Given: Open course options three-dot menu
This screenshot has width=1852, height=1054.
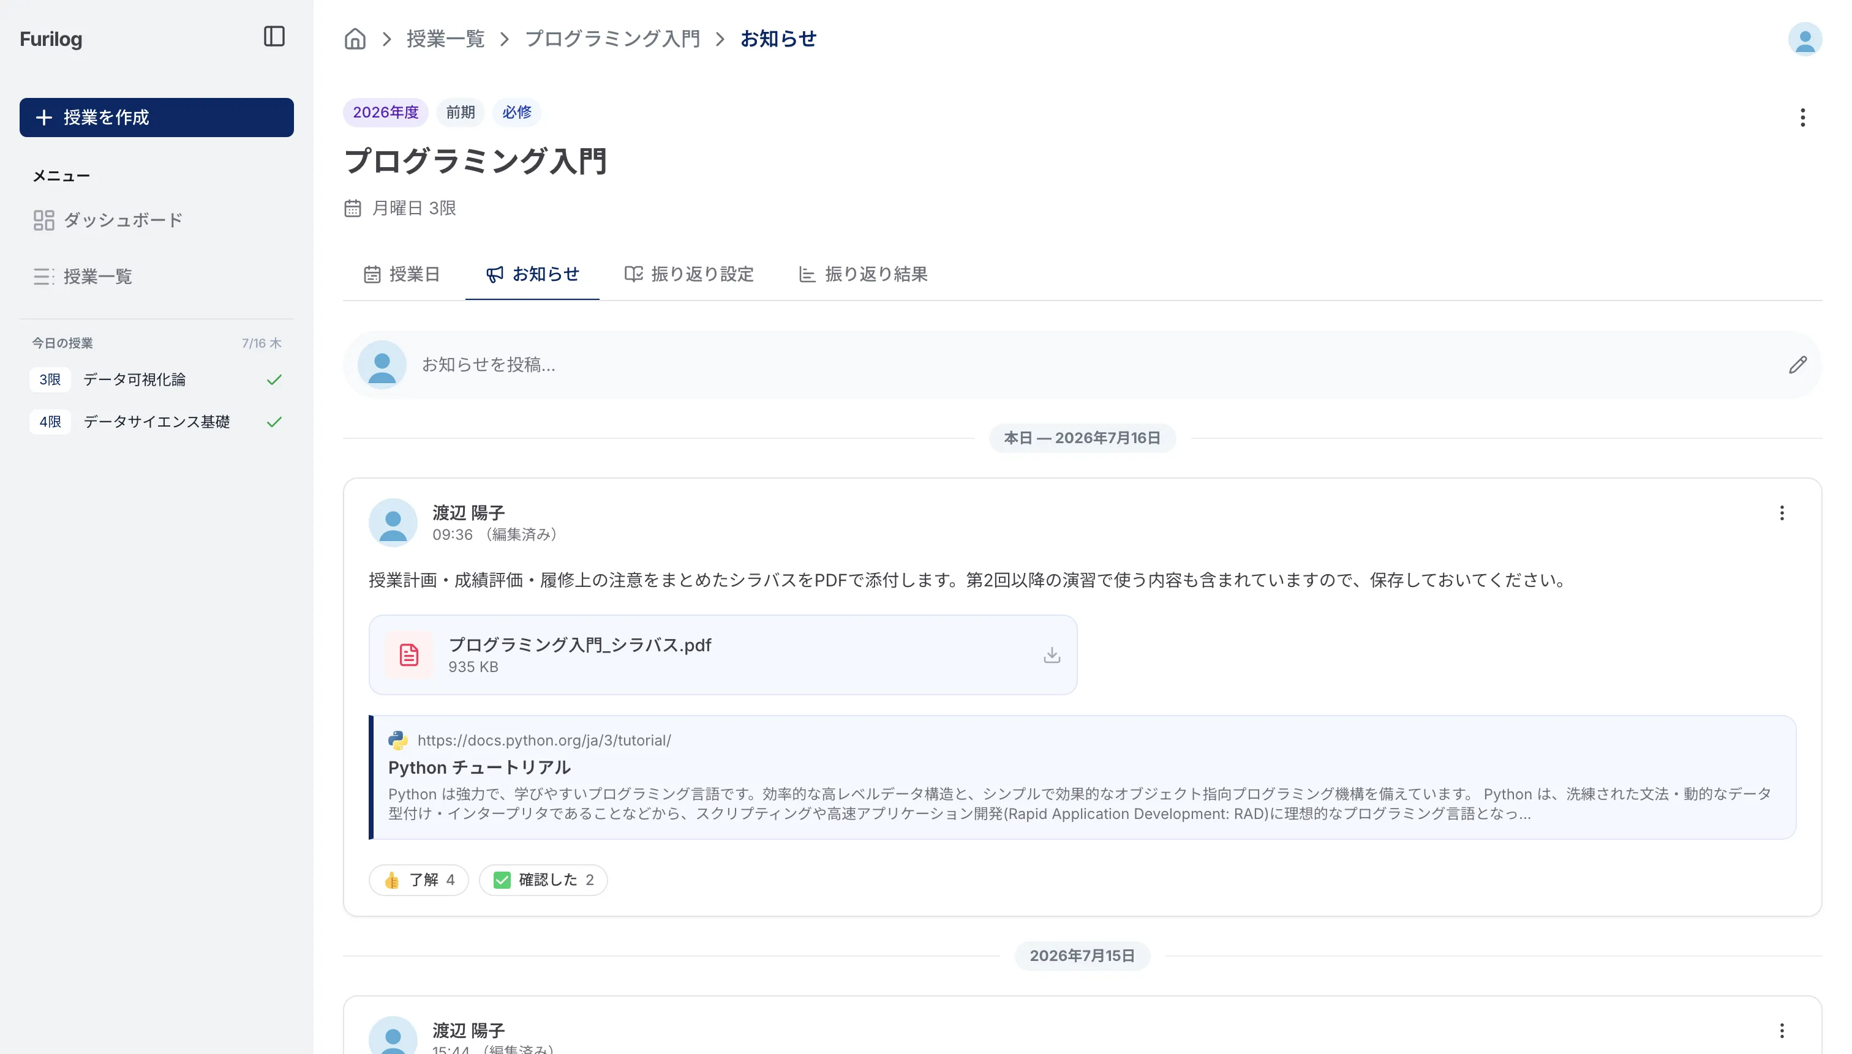Looking at the screenshot, I should 1802,118.
